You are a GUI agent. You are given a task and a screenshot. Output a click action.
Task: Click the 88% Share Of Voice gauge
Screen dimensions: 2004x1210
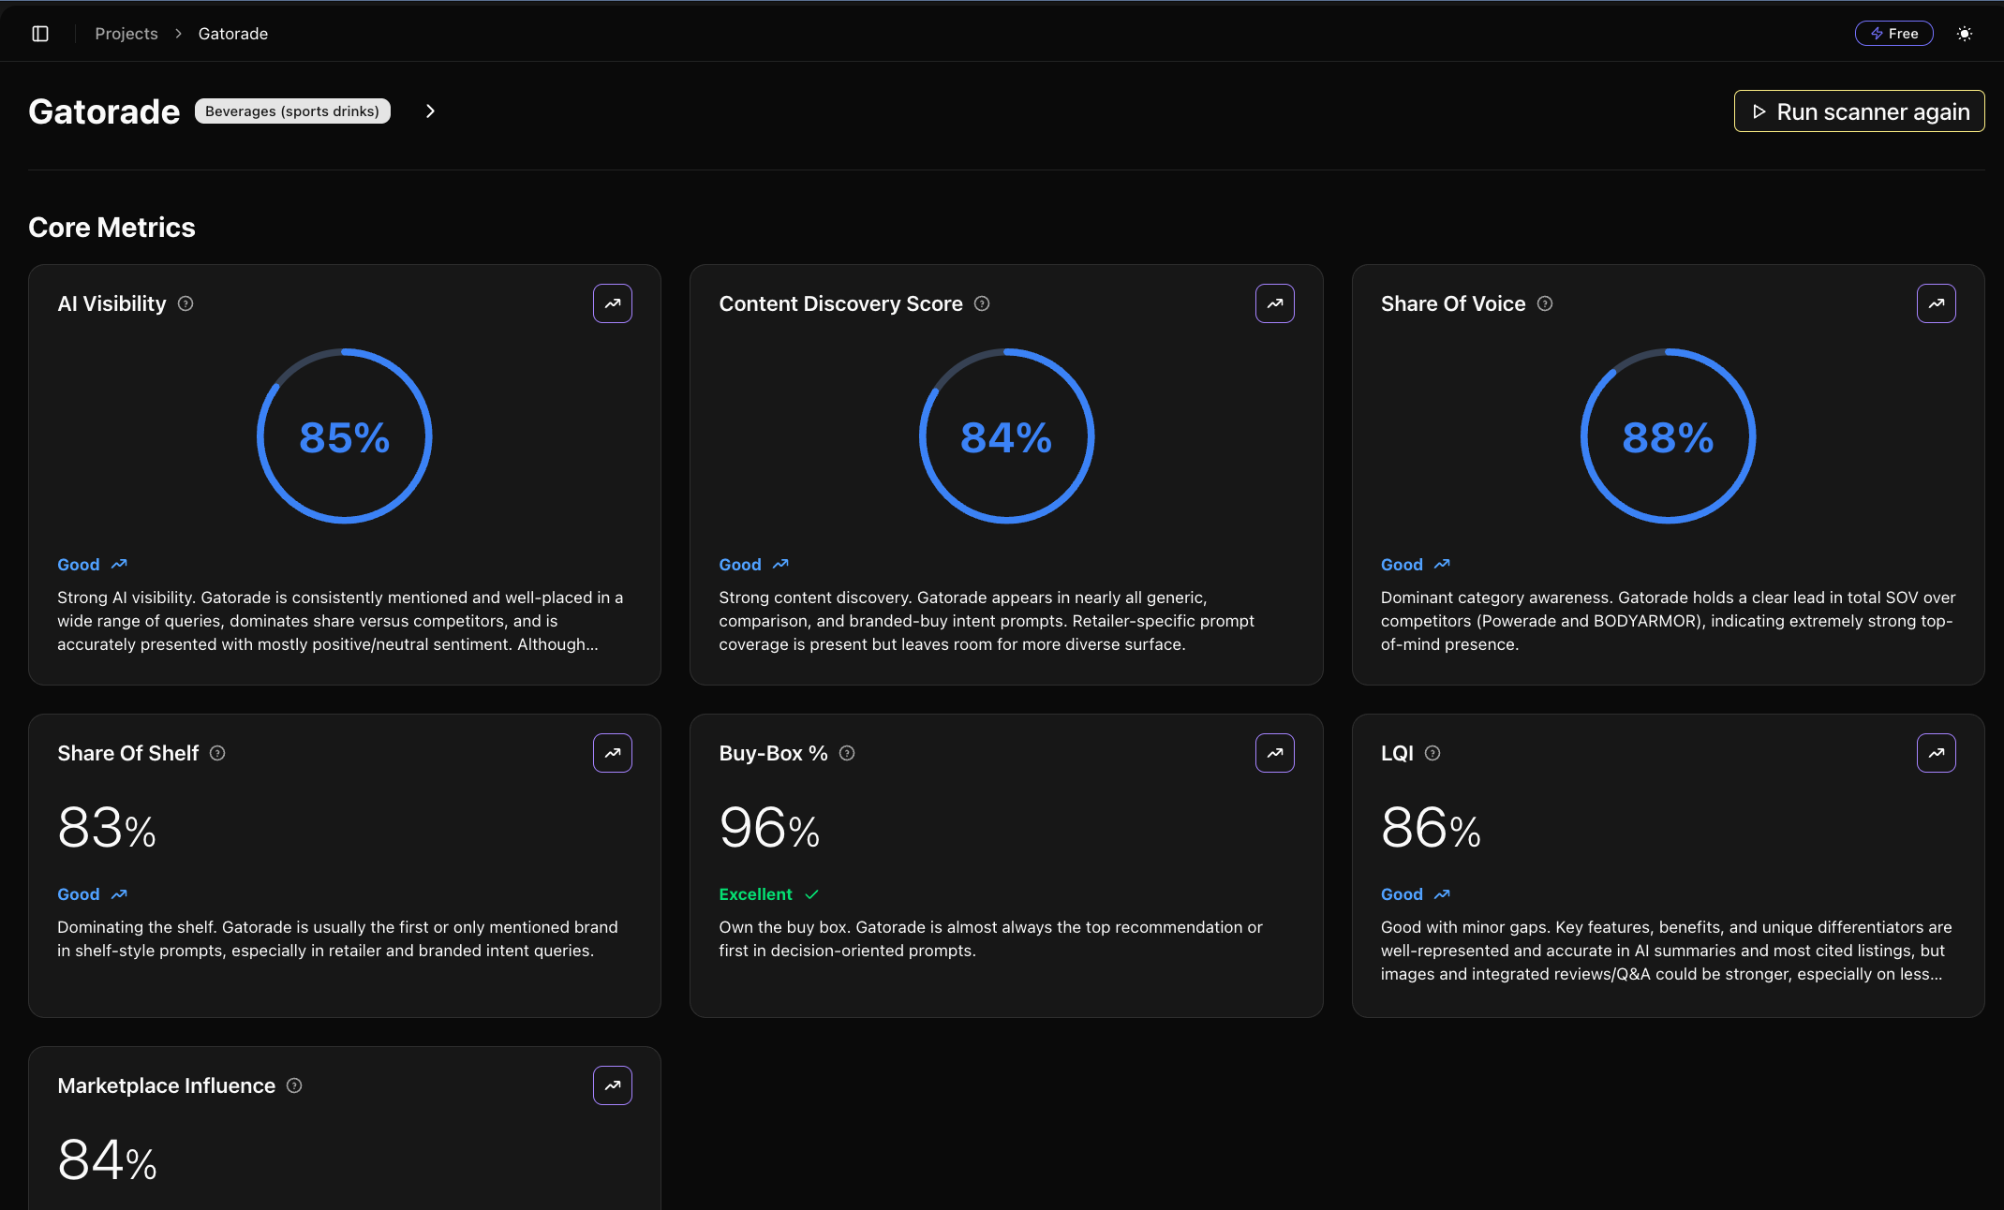click(1669, 436)
